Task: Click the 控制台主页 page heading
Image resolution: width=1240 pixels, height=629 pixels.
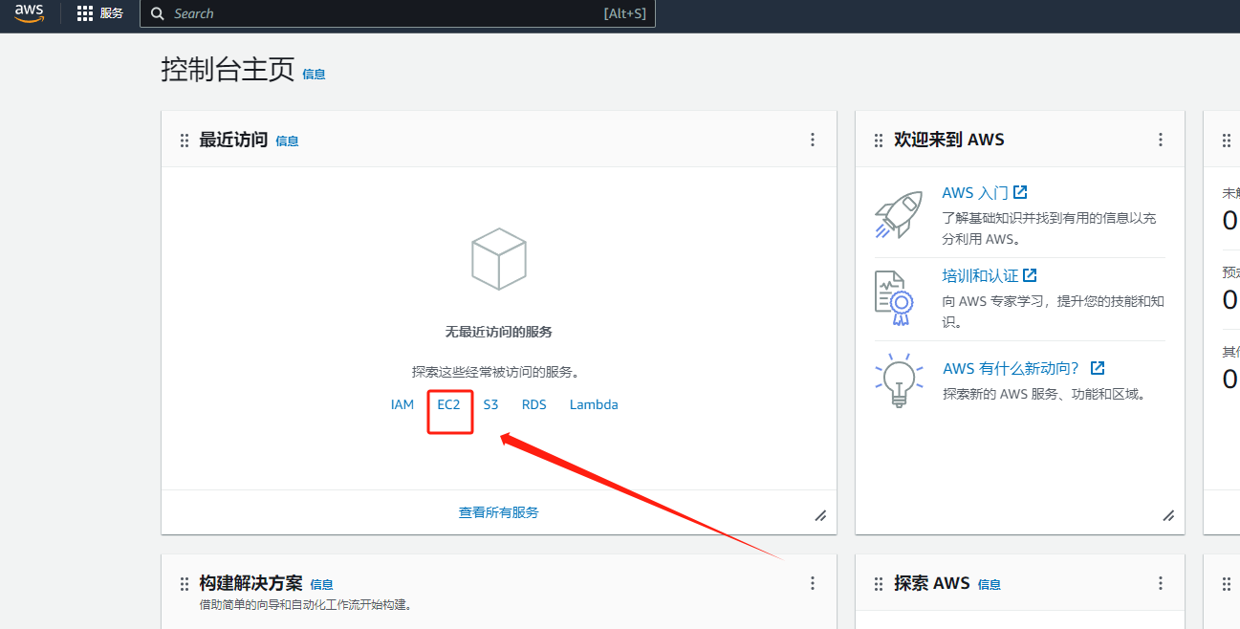Action: [228, 70]
